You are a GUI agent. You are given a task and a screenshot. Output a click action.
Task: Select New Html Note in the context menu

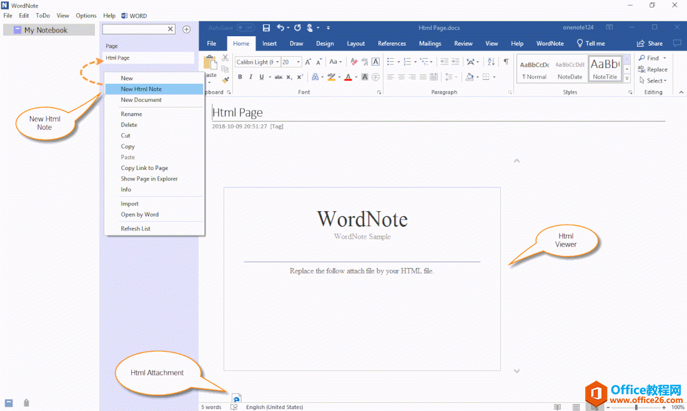[x=142, y=89]
